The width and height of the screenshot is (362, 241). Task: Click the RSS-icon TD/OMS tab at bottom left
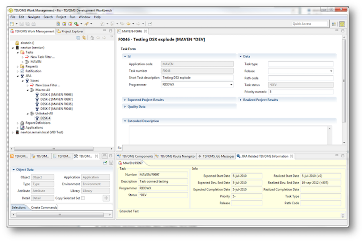coord(19,156)
